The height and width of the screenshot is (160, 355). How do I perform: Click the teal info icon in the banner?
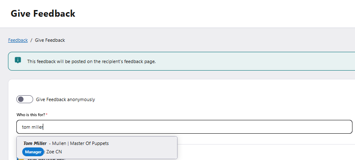pyautogui.click(x=18, y=60)
